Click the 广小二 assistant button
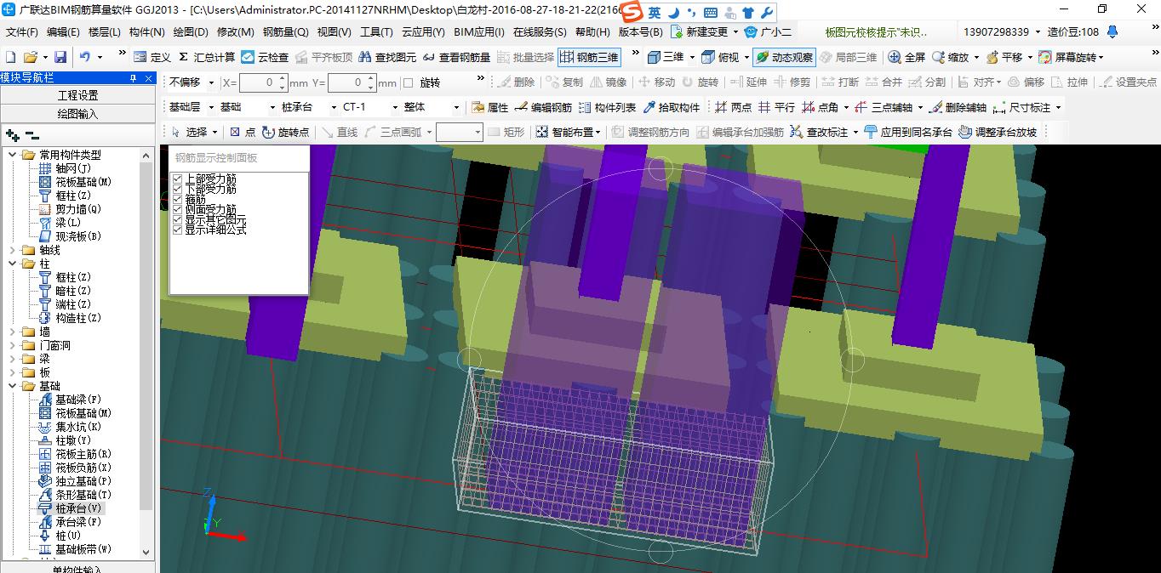 pyautogui.click(x=768, y=32)
